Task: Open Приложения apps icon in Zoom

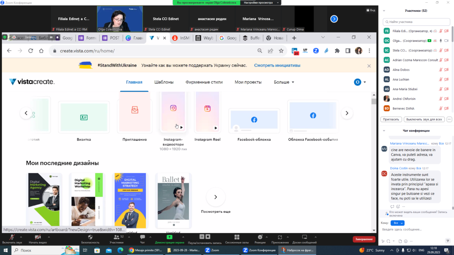Action: [x=280, y=237]
